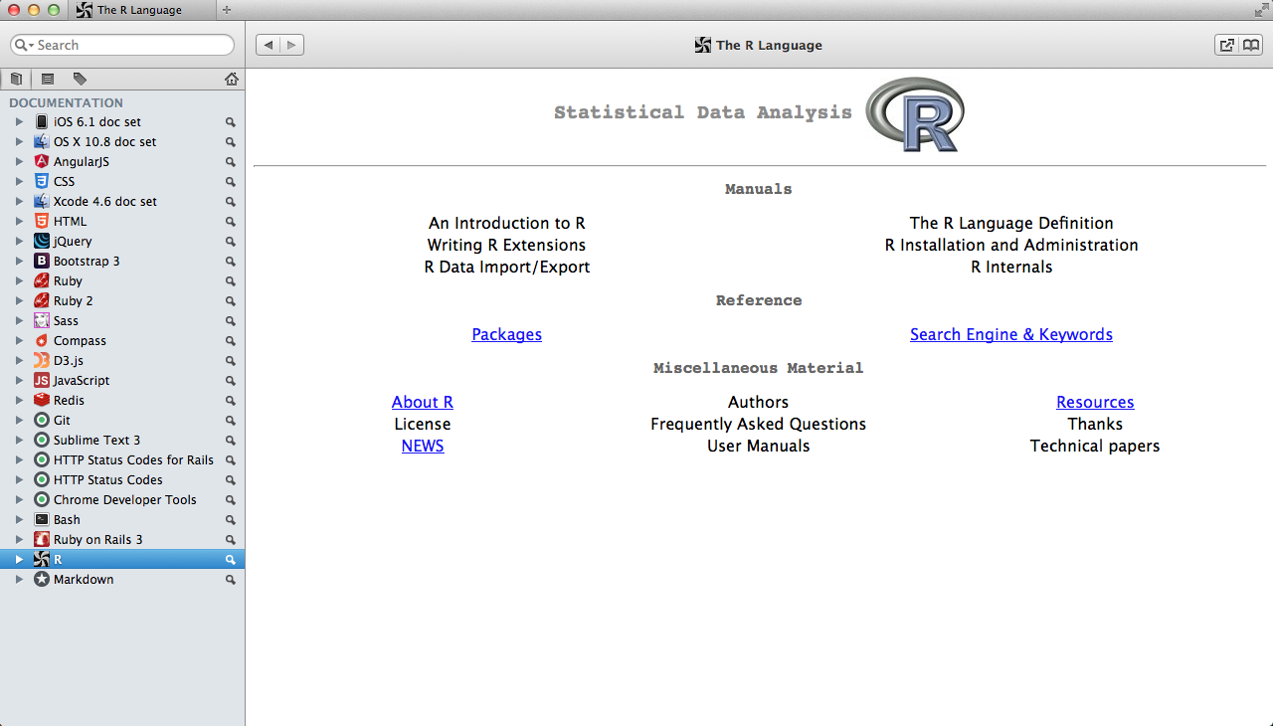Image resolution: width=1273 pixels, height=726 pixels.
Task: Click the Redis docset icon
Action: [x=41, y=400]
